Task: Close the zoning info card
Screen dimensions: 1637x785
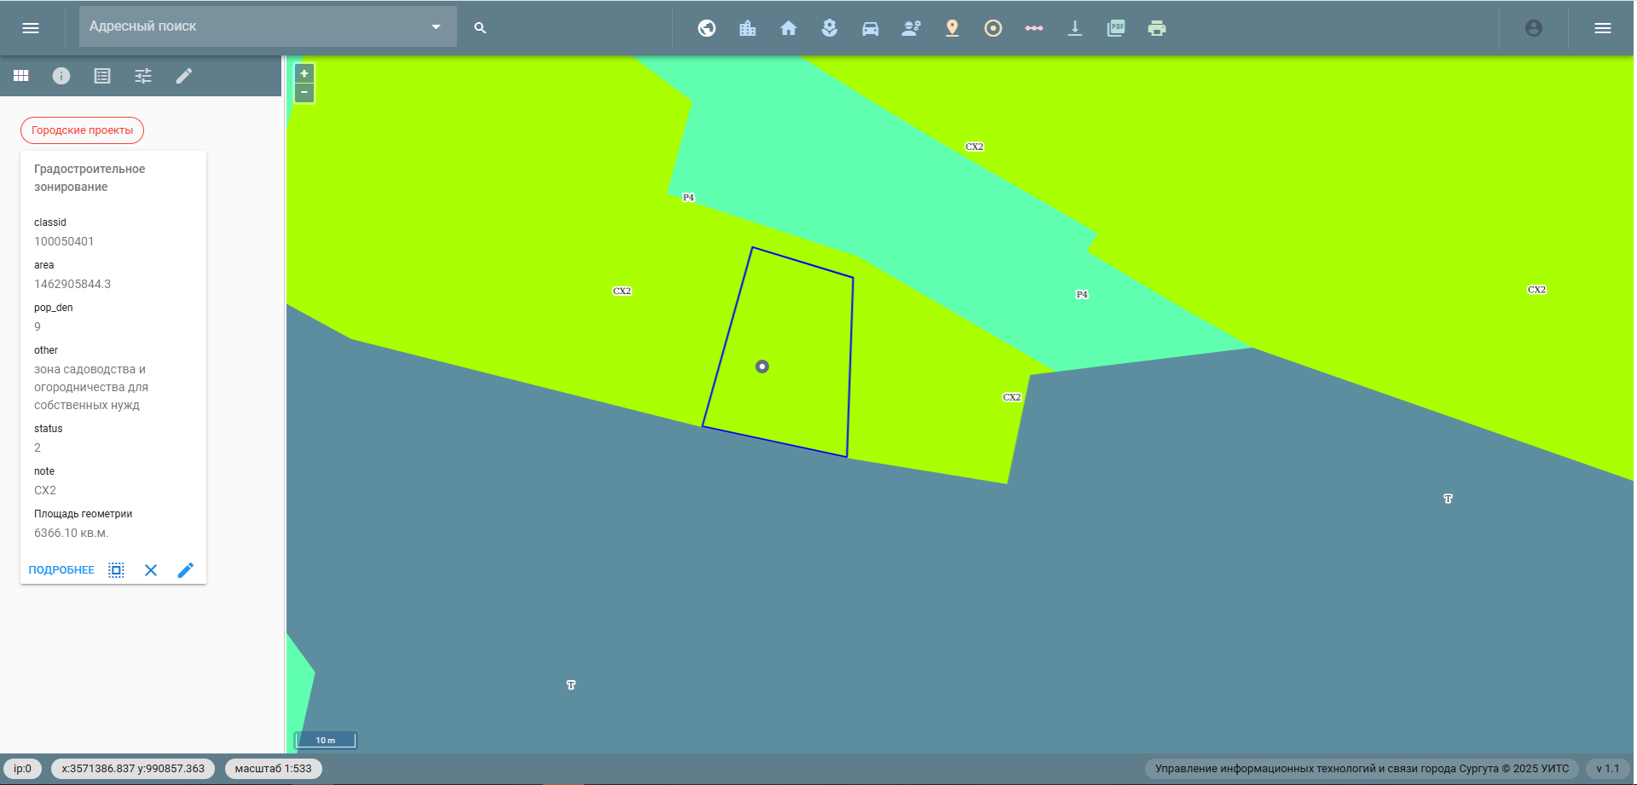Action: click(x=151, y=570)
